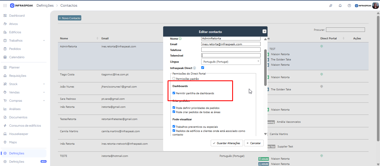
Task: Expand the Vendas sidebar submenu
Action: click(x=44, y=92)
